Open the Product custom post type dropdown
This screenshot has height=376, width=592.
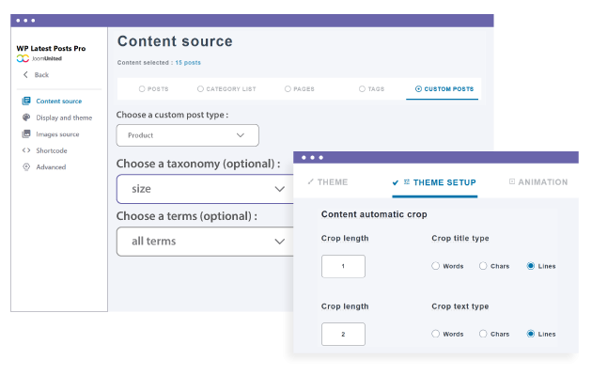coord(187,136)
